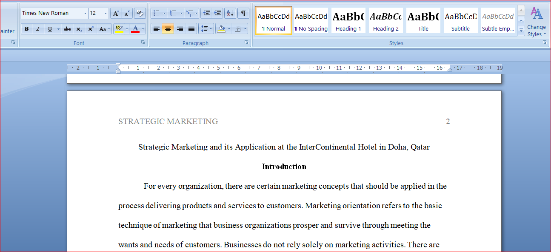Open the Styles pane launcher
Screen dimensions: 551x252
point(545,42)
